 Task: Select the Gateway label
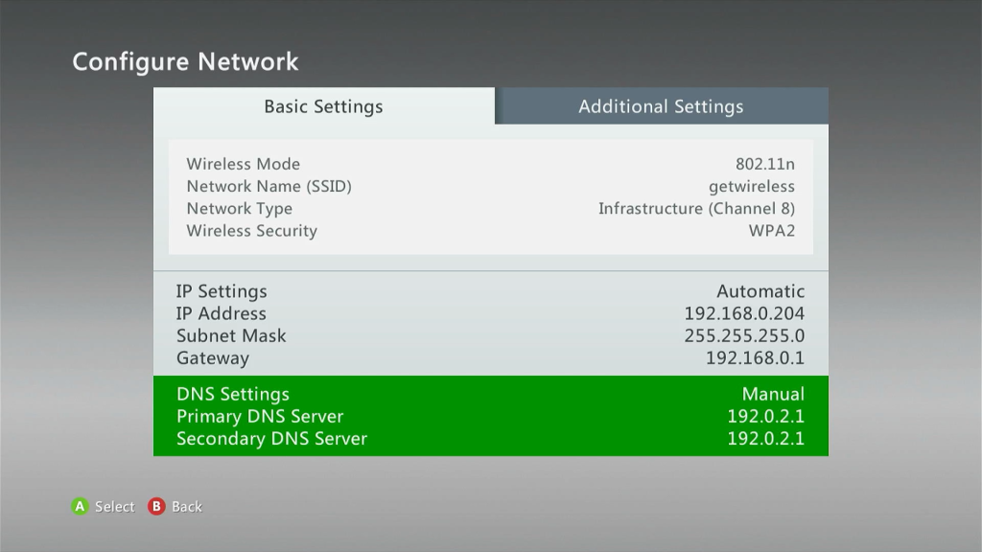(x=212, y=358)
